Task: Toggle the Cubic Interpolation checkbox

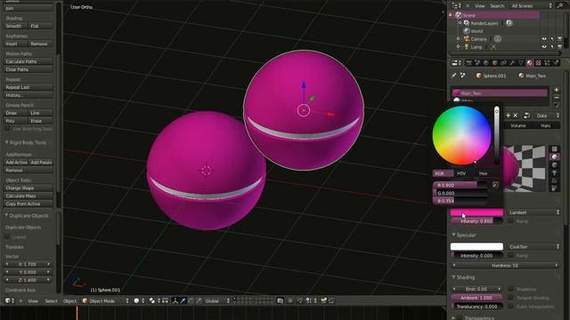Action: tap(510, 306)
